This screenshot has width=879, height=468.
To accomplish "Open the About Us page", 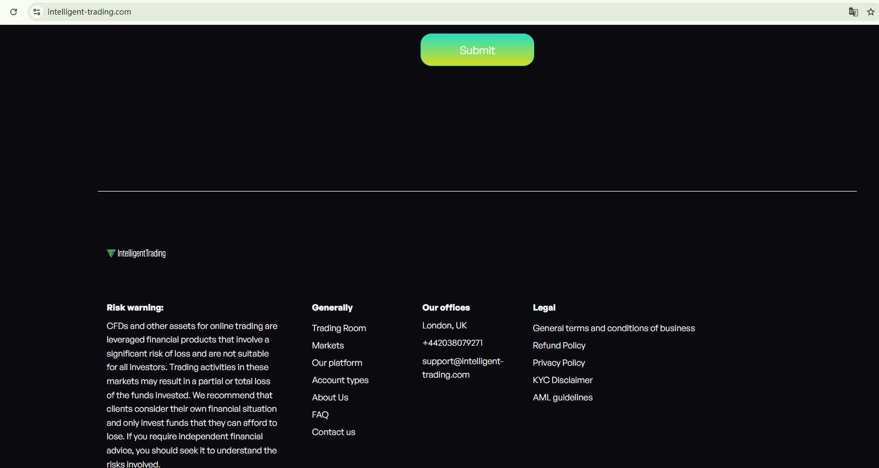I will pyautogui.click(x=330, y=397).
